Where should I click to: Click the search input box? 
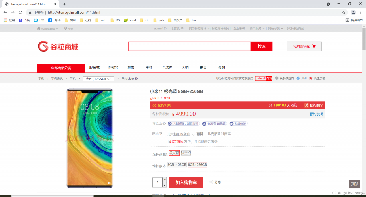[190, 46]
